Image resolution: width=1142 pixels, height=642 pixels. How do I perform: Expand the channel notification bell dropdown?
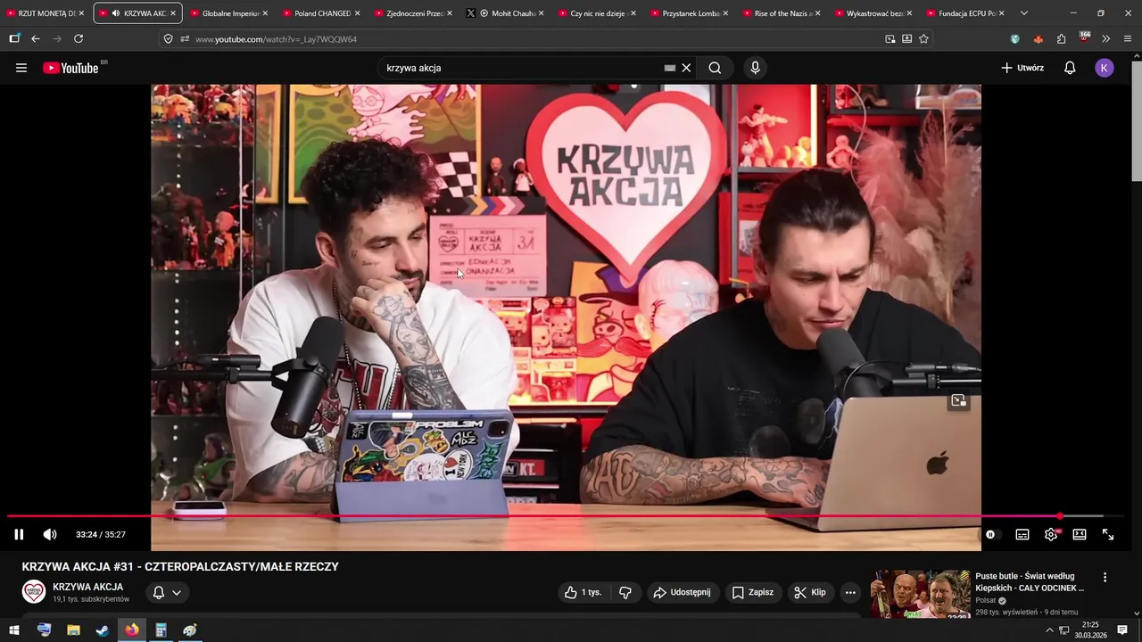click(x=177, y=592)
